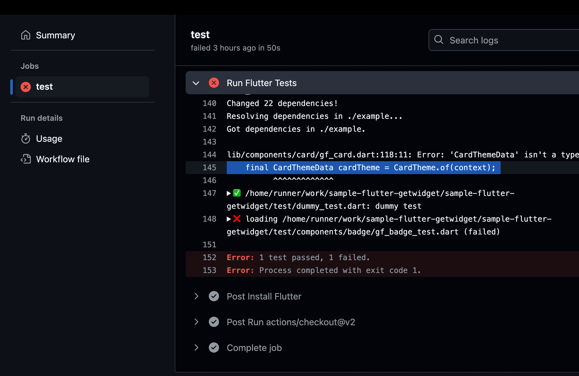Click the search magnifier icon in logs

439,40
